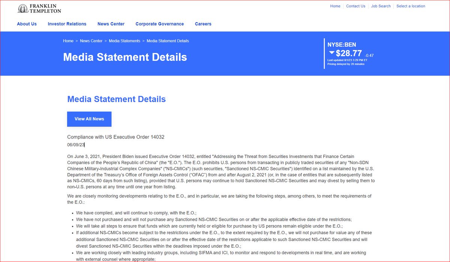Viewport: 450px width, 262px height.
Task: Open the About Us menu
Action: coord(27,24)
